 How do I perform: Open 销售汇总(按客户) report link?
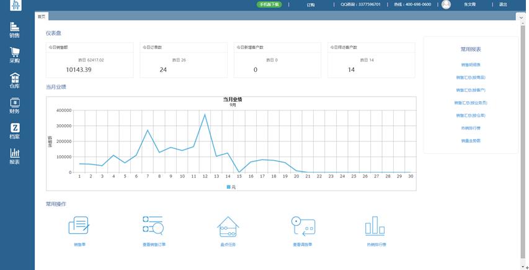tap(471, 90)
